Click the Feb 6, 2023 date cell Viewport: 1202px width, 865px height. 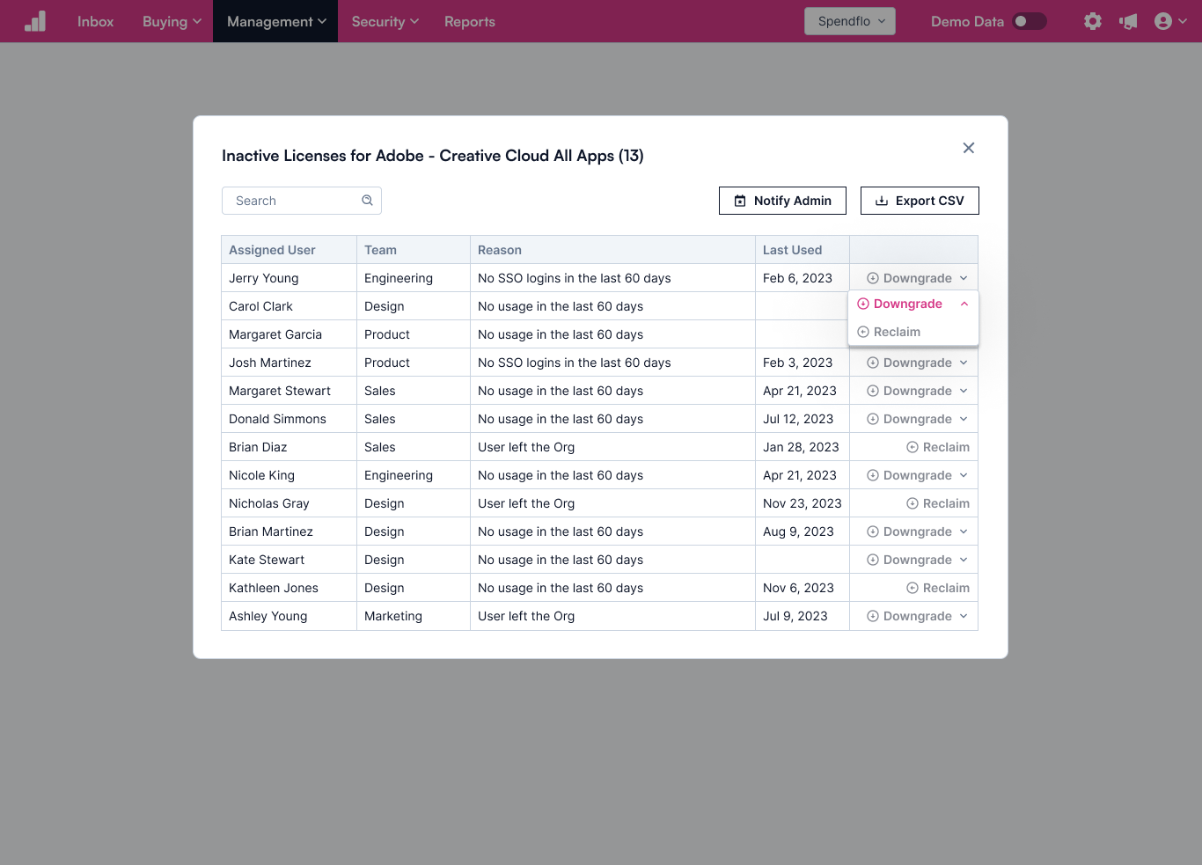803,278
